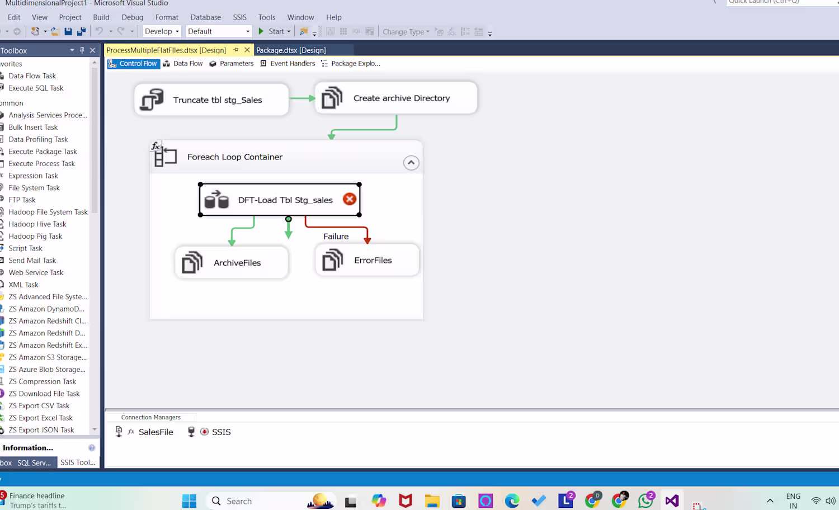Open the Default platform dropdown
839x510 pixels.
pyautogui.click(x=219, y=31)
